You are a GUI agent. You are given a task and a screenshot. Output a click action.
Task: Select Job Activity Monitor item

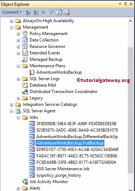[x=49, y=182]
